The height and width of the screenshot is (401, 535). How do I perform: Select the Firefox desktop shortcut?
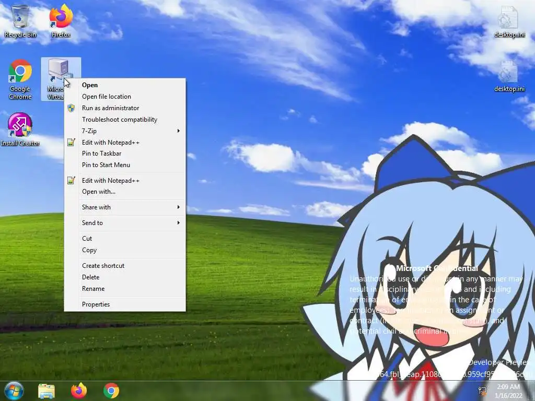61,20
